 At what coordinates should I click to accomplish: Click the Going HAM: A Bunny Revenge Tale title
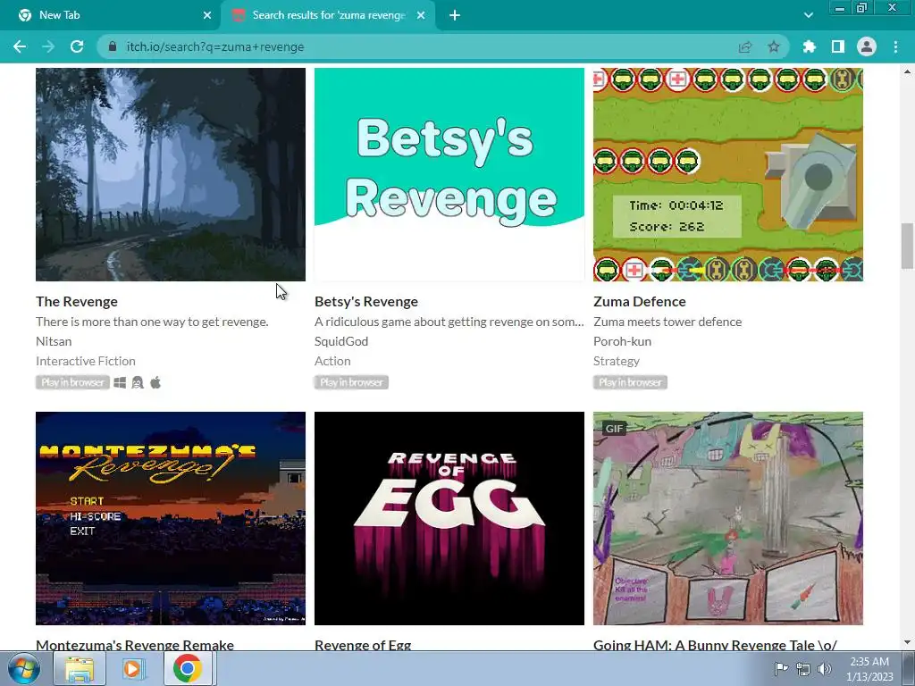tap(715, 645)
